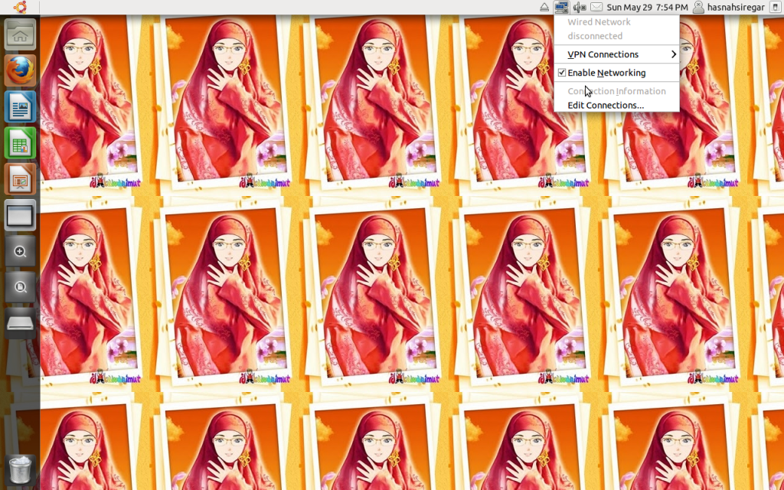Open the hasnahsiregar user menu
The image size is (784, 490).
(x=729, y=7)
